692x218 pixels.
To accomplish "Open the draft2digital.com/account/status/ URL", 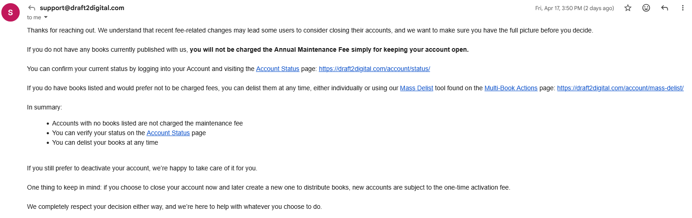I will click(x=374, y=69).
